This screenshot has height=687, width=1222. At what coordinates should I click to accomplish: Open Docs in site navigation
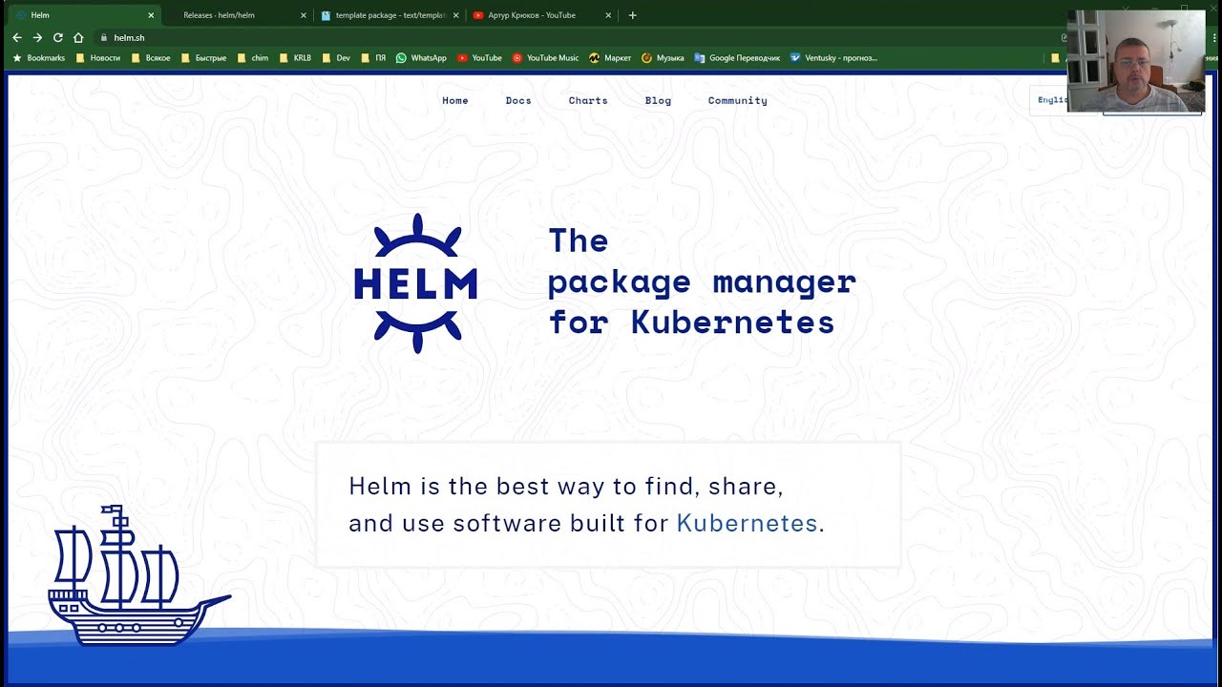(x=518, y=100)
